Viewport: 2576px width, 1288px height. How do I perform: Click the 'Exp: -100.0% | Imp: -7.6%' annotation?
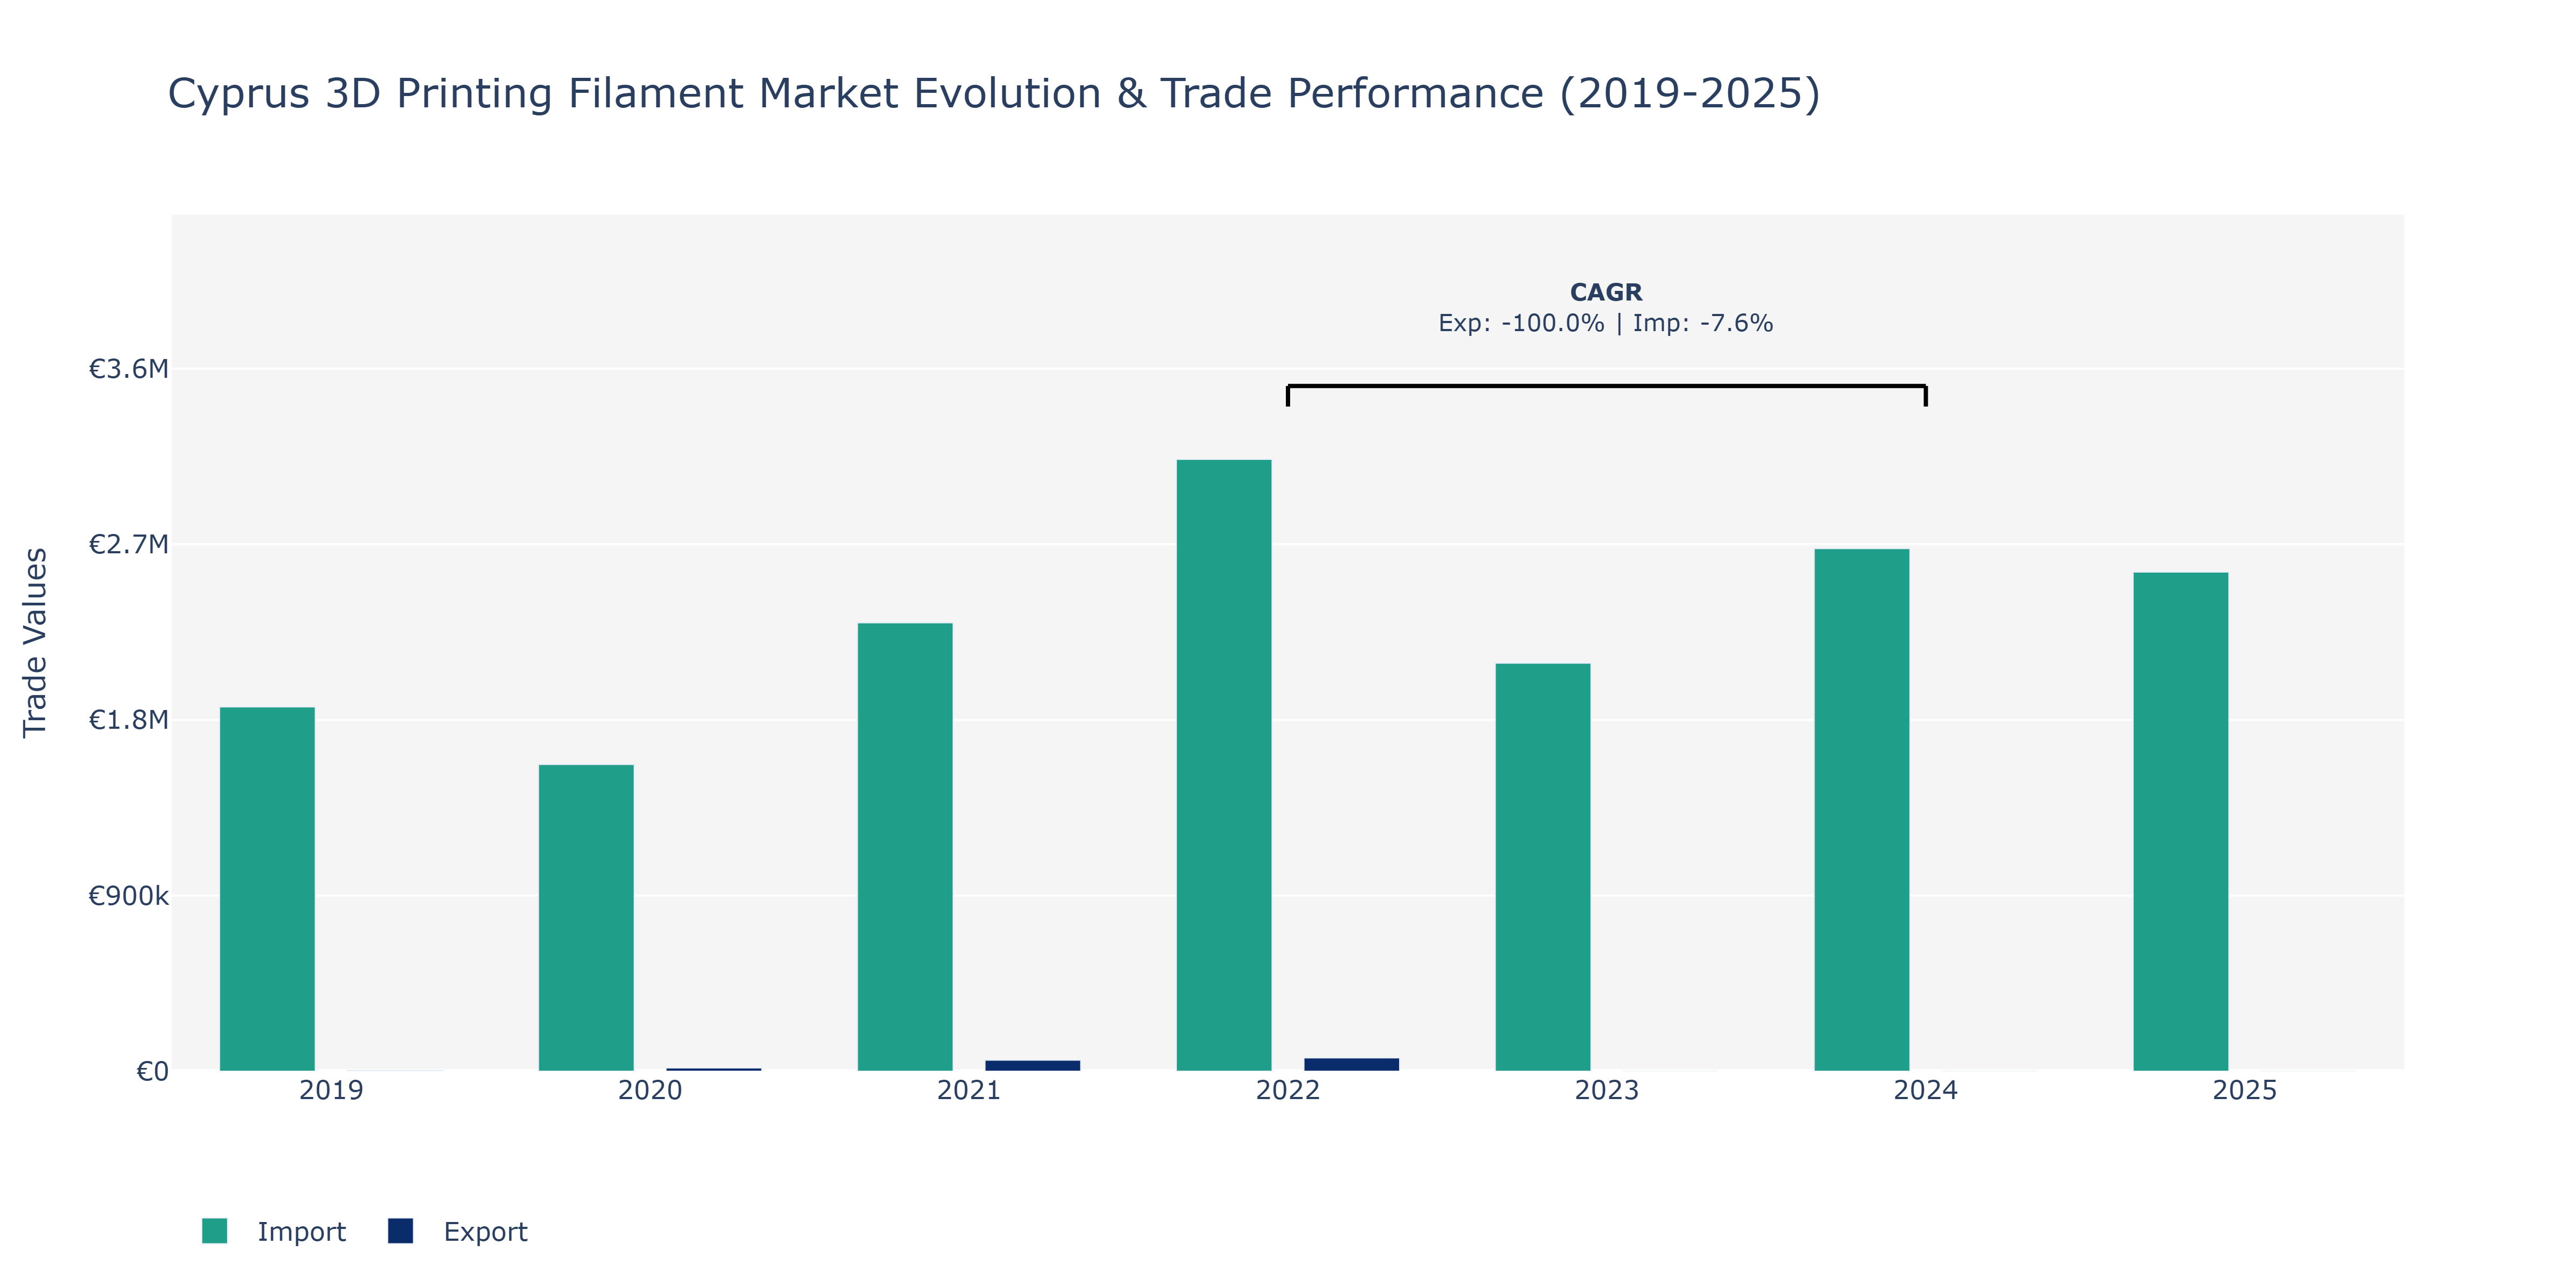click(x=1606, y=323)
